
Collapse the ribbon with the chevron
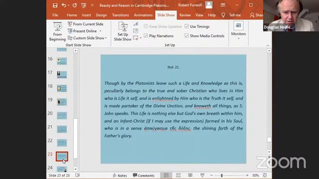click(268, 45)
